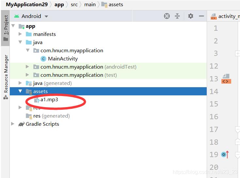Image resolution: width=240 pixels, height=178 pixels.
Task: Expand the com.hnucm.myapplication (androidTest) package
Action: pos(27,67)
